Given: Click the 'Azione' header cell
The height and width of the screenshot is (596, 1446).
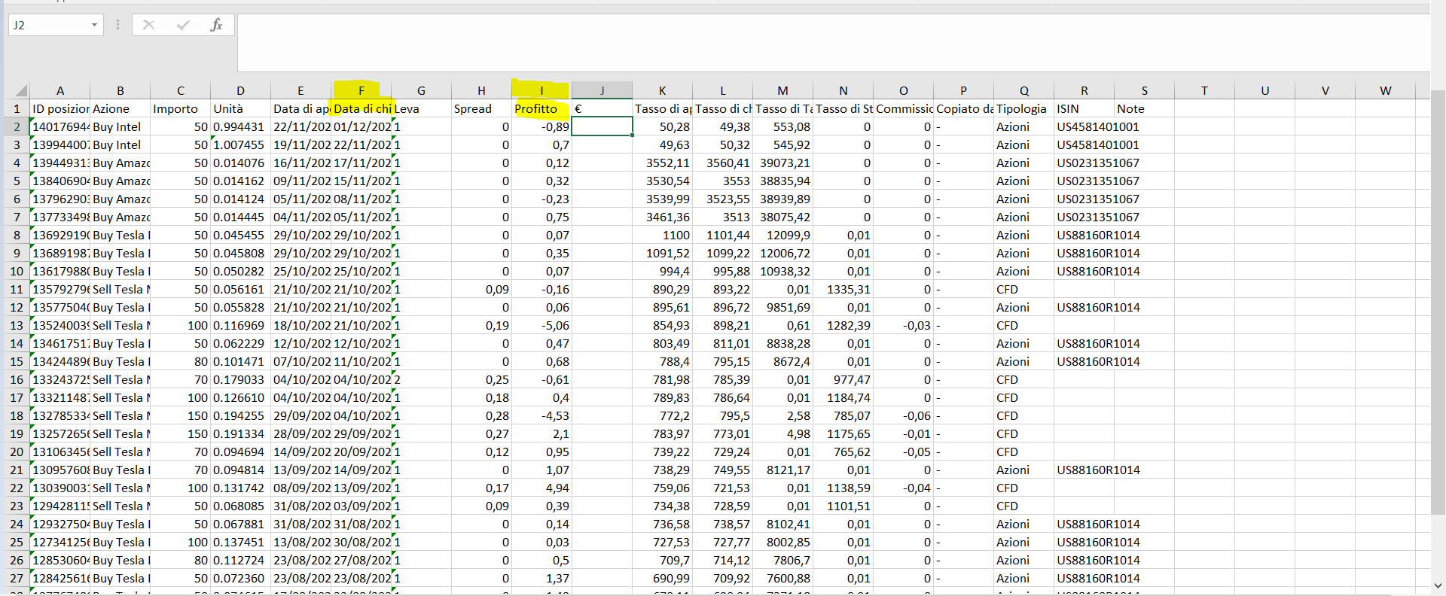Looking at the screenshot, I should tap(120, 108).
